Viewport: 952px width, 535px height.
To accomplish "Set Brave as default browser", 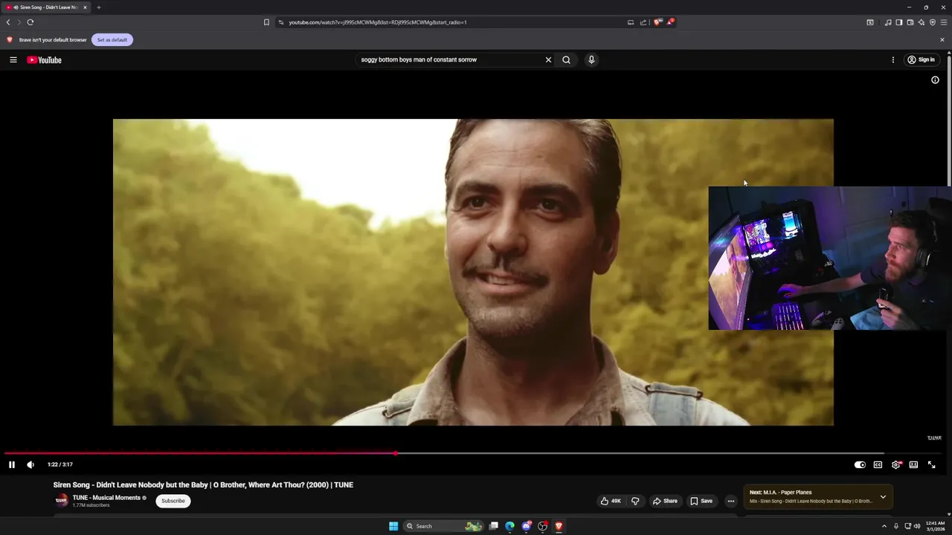I will [x=112, y=39].
